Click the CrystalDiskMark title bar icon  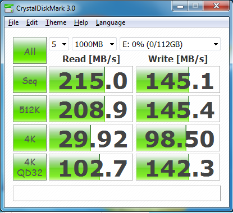(9, 8)
